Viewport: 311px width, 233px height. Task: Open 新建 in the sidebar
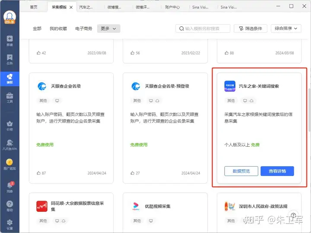10,41
